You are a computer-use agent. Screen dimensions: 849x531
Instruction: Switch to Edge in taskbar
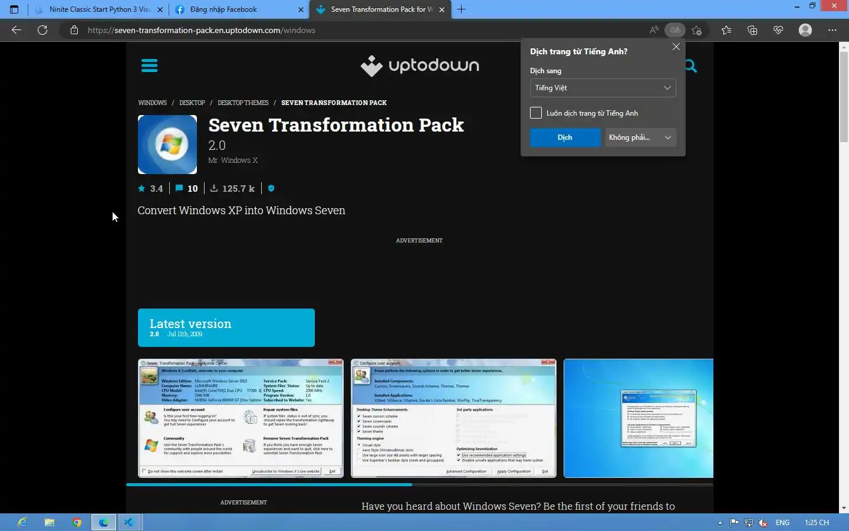[104, 522]
